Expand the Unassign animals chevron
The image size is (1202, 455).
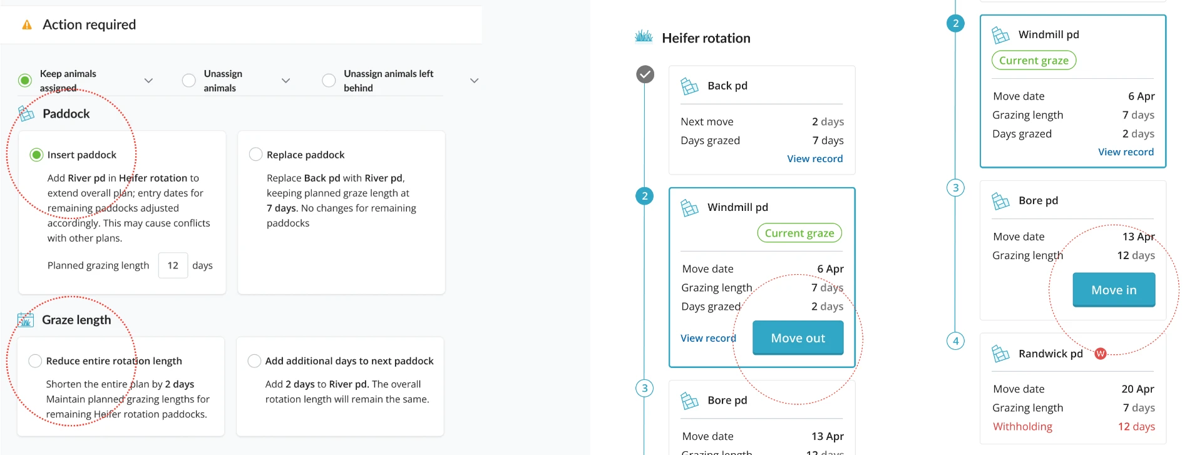click(285, 81)
